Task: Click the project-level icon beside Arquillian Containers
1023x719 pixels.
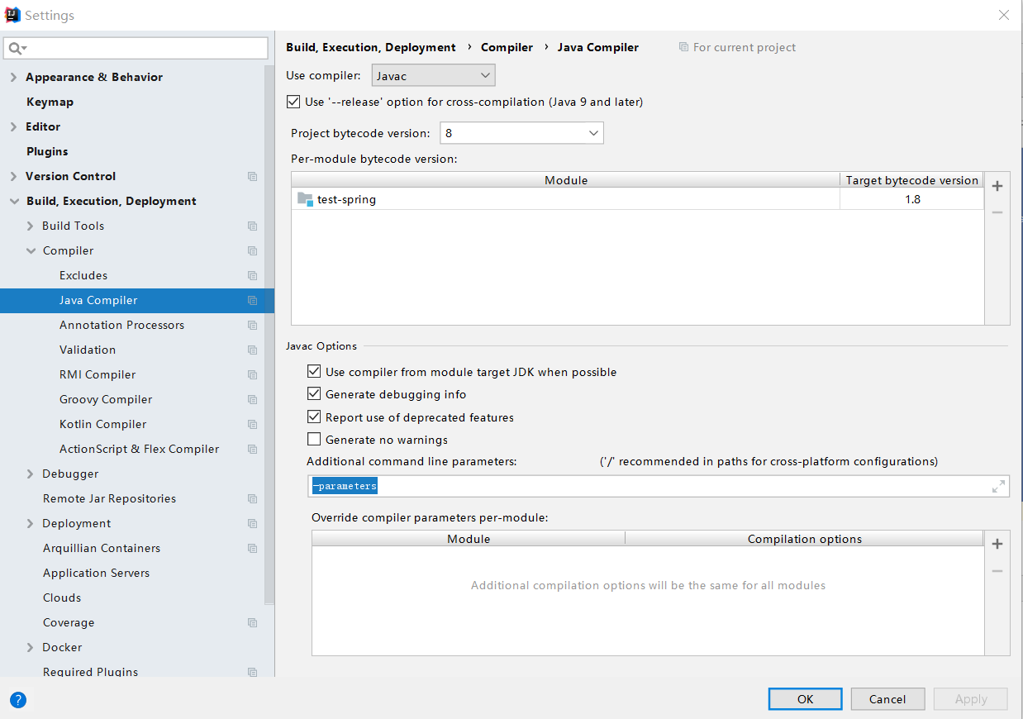Action: (253, 548)
